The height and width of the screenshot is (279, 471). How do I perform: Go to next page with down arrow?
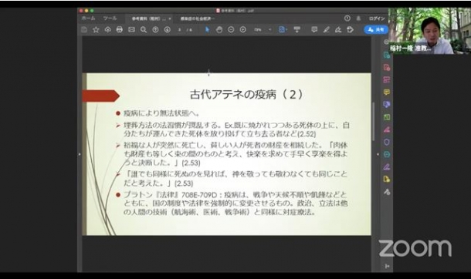point(168,29)
